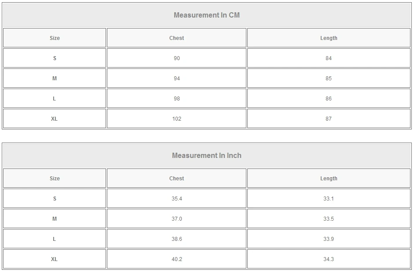Select the Size column header in CM table
The height and width of the screenshot is (272, 414).
click(x=55, y=38)
